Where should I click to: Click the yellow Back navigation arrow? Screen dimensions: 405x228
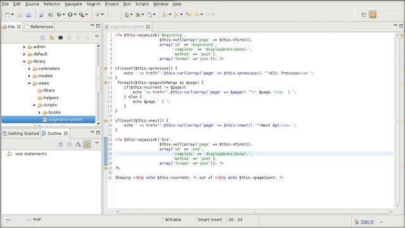(x=197, y=15)
